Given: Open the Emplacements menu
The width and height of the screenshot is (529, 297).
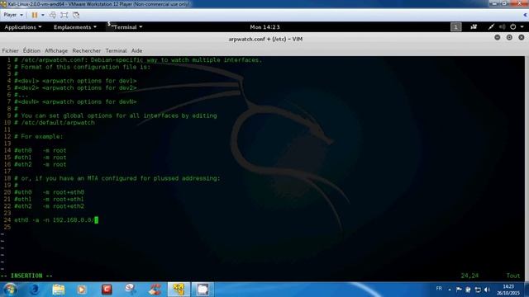Looking at the screenshot, I should point(75,27).
